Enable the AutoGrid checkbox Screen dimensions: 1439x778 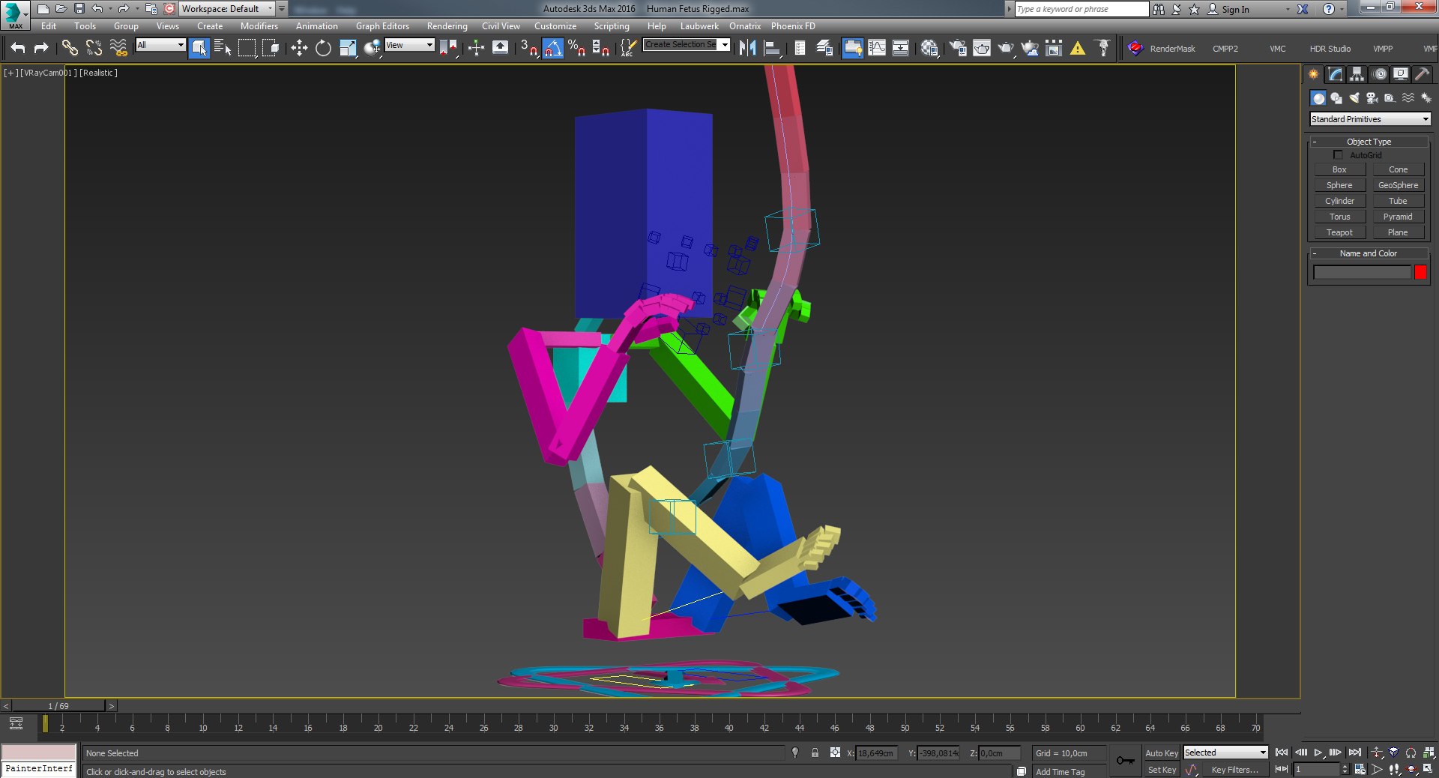point(1339,155)
